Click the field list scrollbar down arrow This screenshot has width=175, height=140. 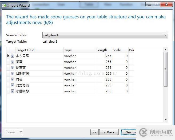(x=166, y=120)
